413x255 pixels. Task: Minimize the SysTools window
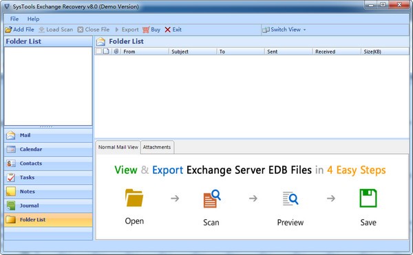pos(372,5)
